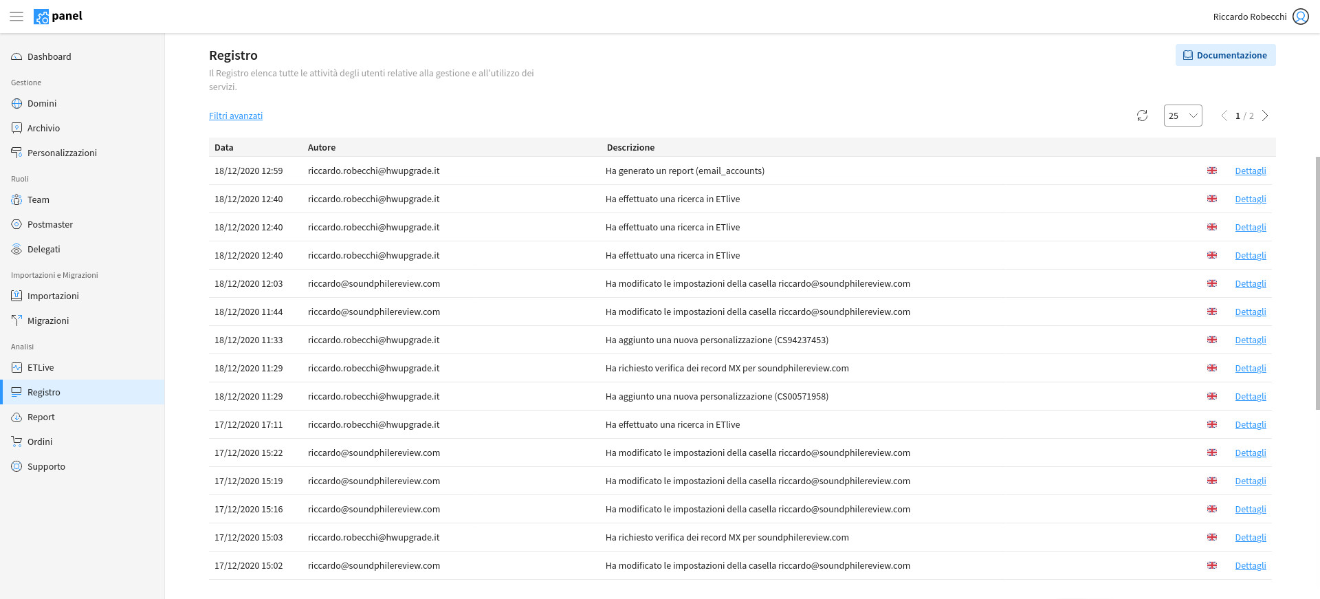Click flag icon on 18/12/2020 12:03 row
Viewport: 1320px width, 599px height.
click(1212, 283)
